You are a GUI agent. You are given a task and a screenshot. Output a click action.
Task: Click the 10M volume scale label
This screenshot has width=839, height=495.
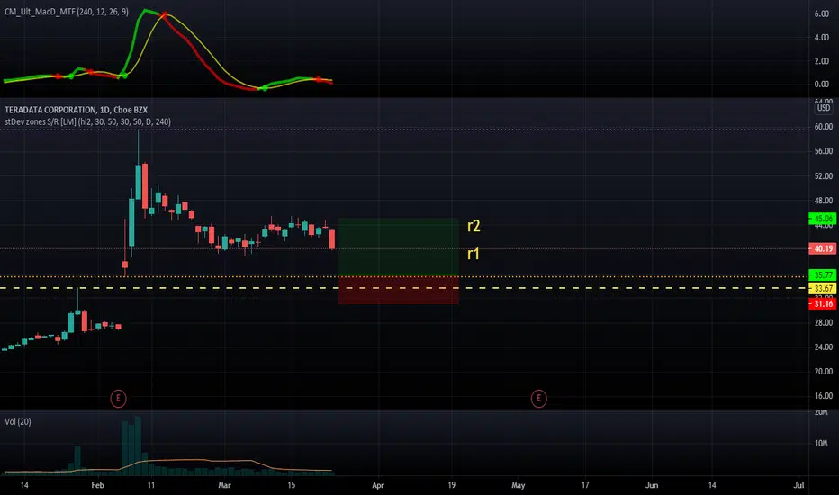click(821, 443)
